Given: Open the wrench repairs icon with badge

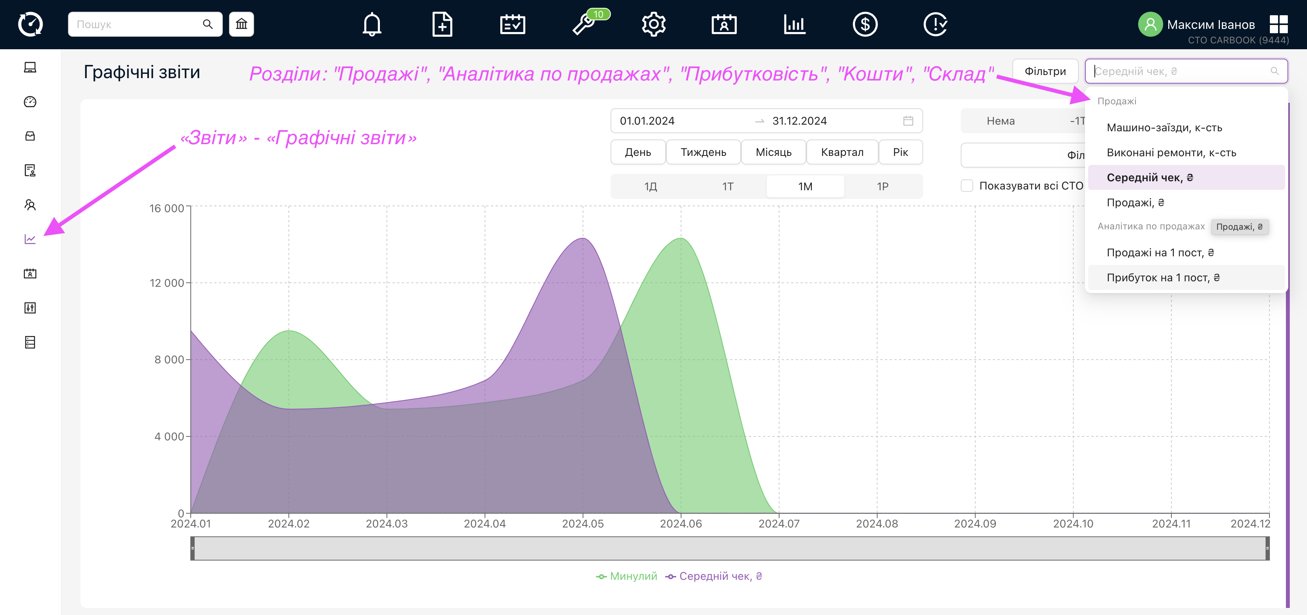Looking at the screenshot, I should click(584, 24).
